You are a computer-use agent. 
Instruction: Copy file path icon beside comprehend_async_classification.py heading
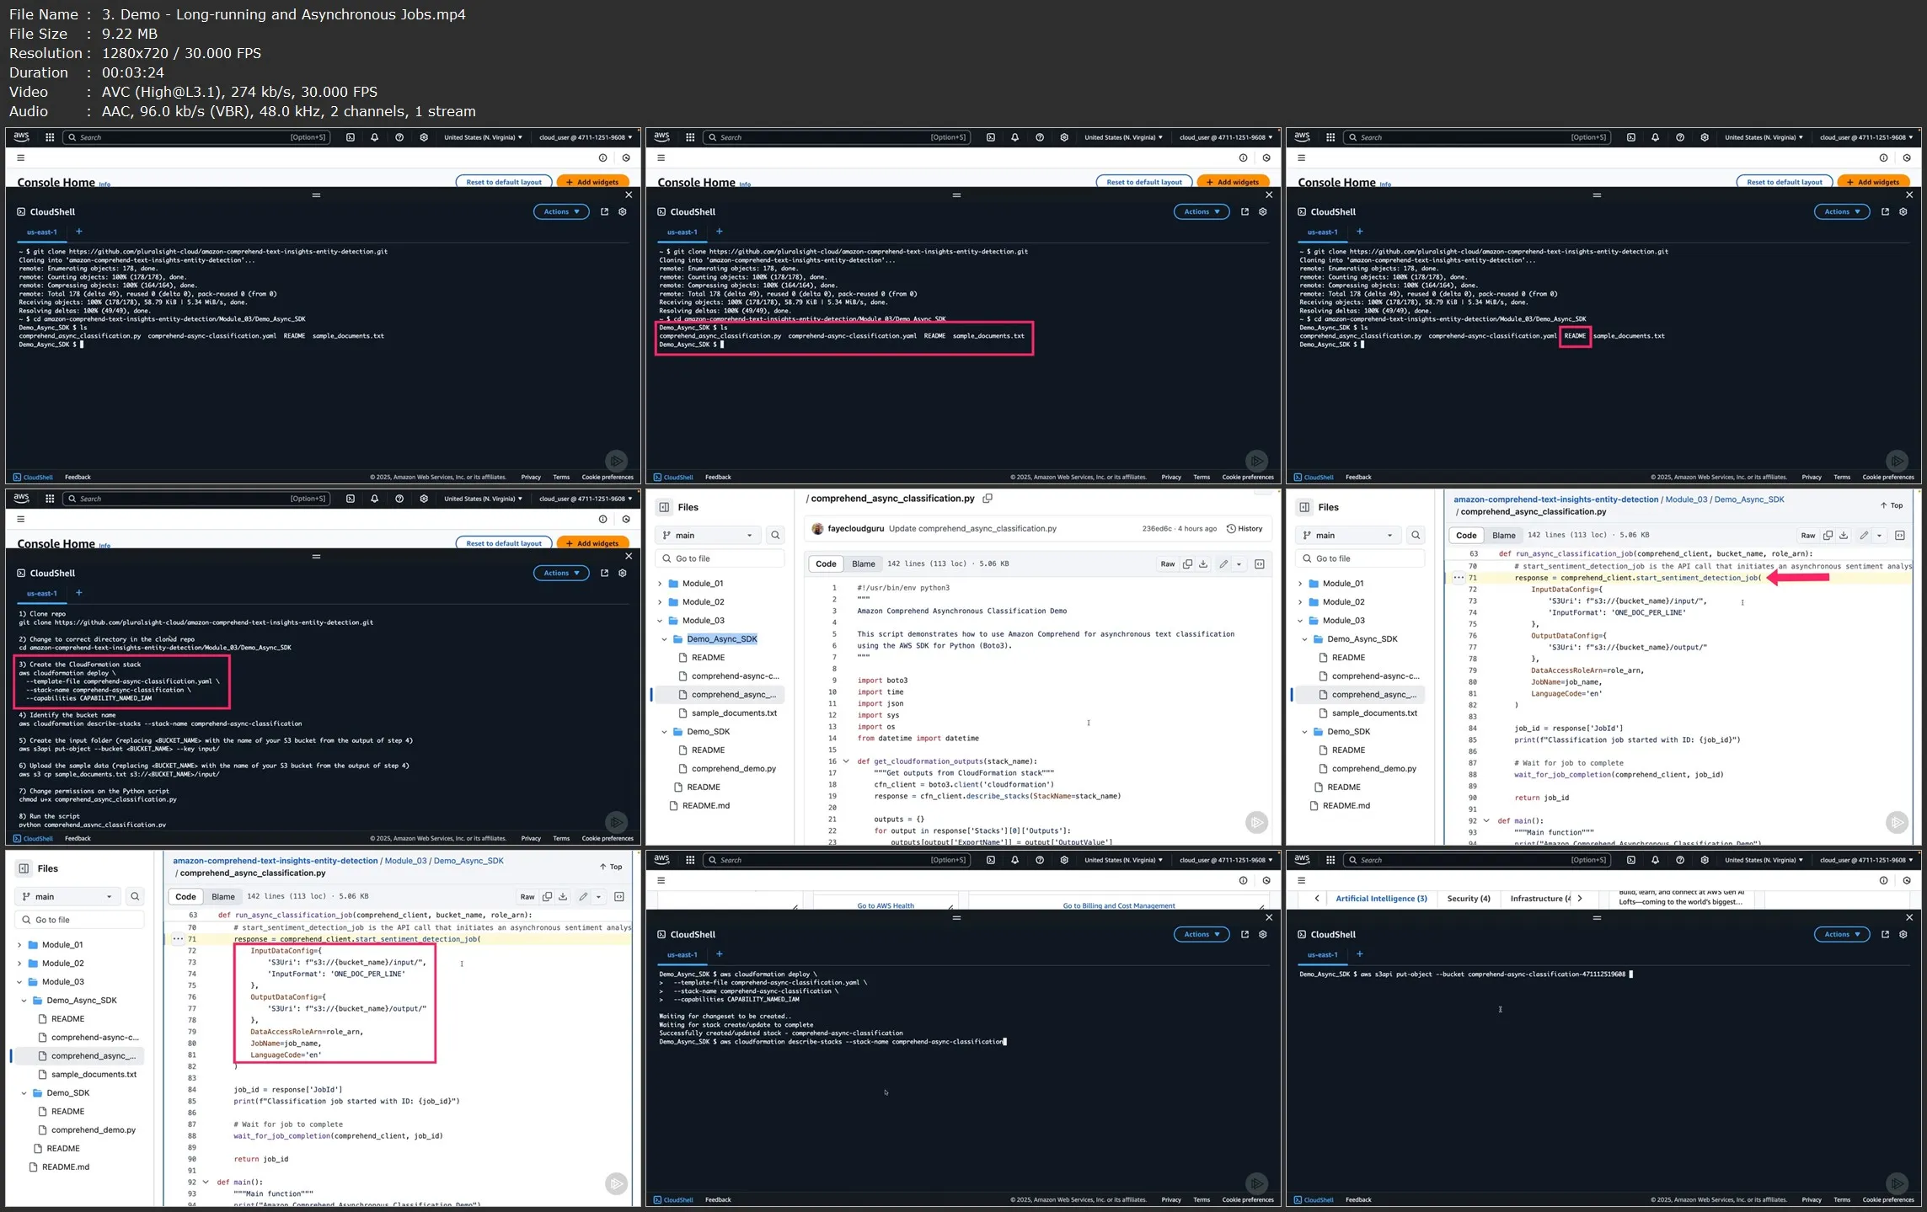coord(988,499)
